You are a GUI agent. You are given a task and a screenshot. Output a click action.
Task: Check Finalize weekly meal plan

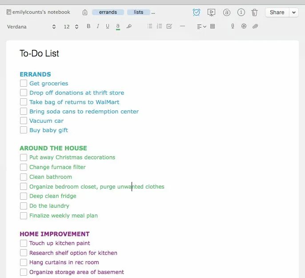pyautogui.click(x=24, y=216)
